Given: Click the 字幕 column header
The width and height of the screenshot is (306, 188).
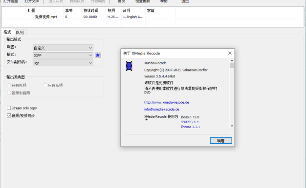Looking at the screenshot, I should [160, 11].
